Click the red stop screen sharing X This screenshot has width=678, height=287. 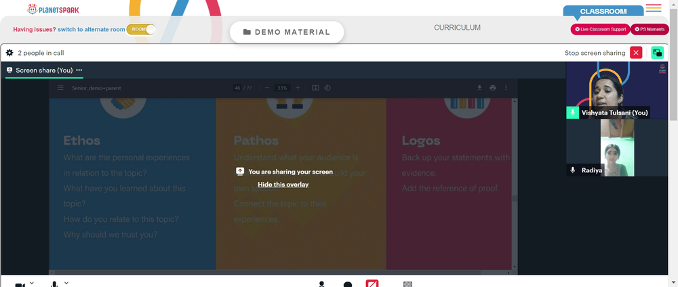pos(636,53)
